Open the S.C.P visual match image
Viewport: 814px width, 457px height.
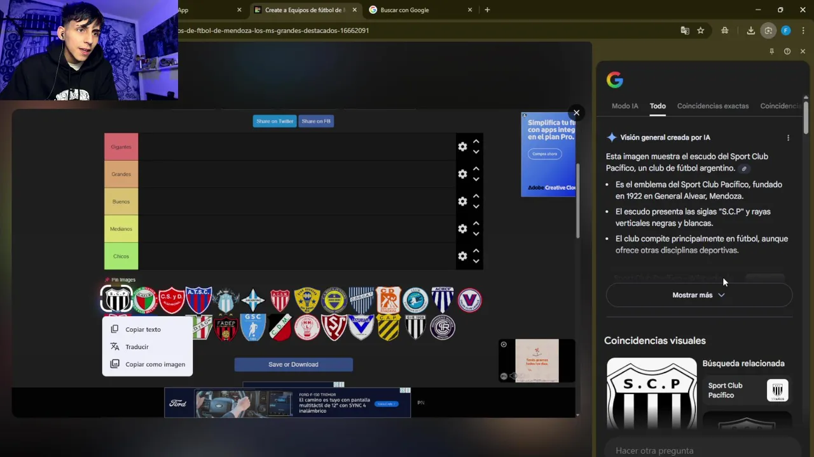point(652,394)
